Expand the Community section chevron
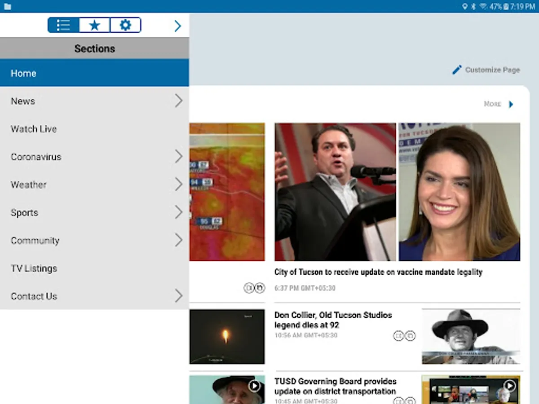Image resolution: width=539 pixels, height=404 pixels. (x=179, y=240)
